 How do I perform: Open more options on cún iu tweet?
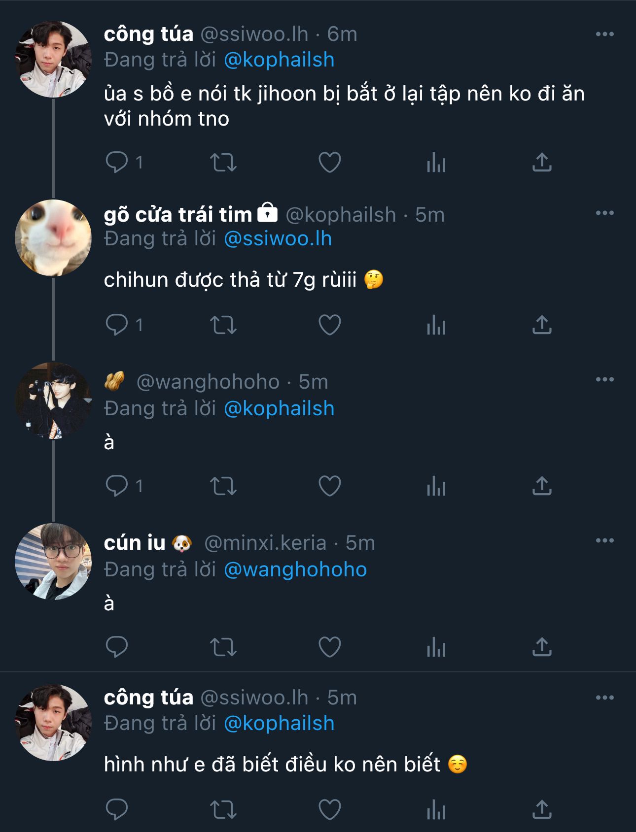pos(604,540)
